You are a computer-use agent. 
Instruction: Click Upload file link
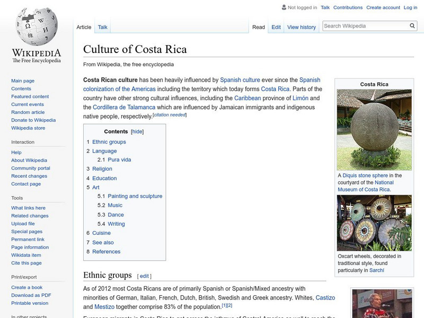[x=23, y=224]
